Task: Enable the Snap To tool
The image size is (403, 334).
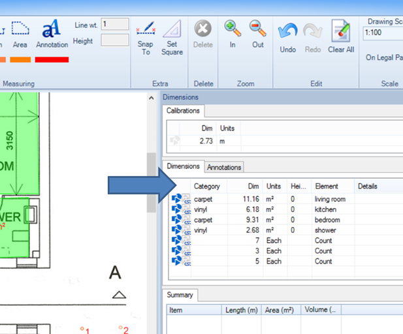Action: click(146, 37)
